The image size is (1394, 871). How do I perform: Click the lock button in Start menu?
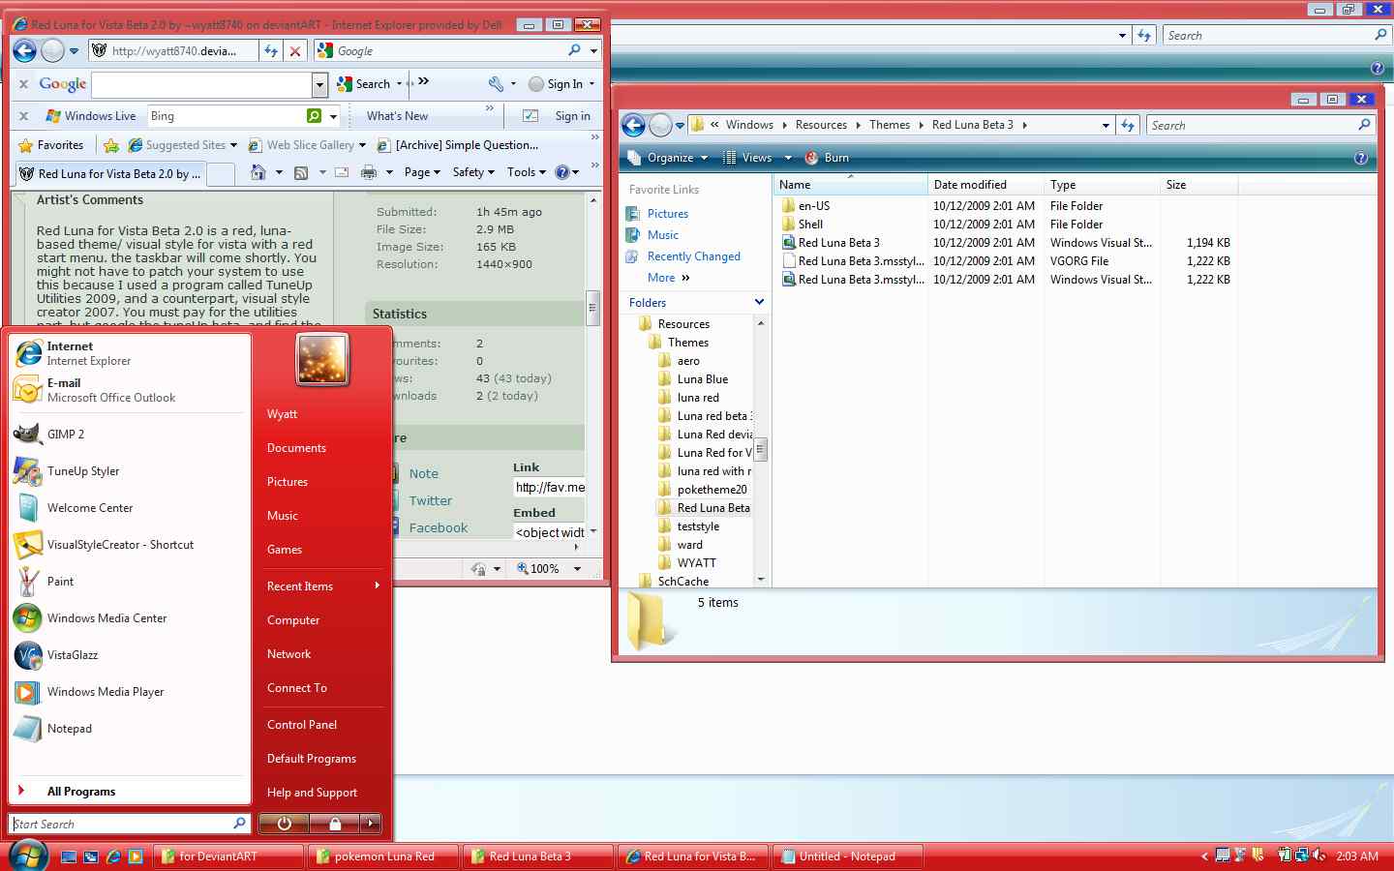pos(335,824)
